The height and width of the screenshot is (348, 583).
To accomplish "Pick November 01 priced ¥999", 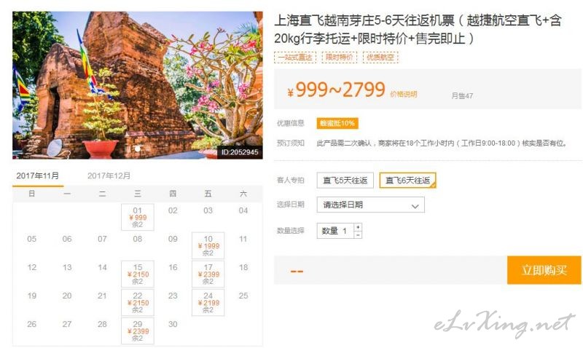I will pyautogui.click(x=138, y=217).
